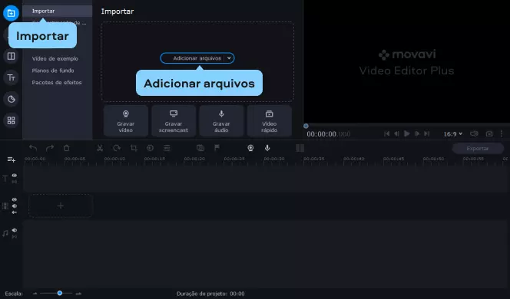Screen dimensions: 510x299
Task: Select Vídeo de exemplo category
Action: point(55,59)
